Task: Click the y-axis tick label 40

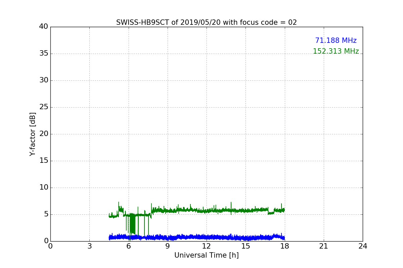Action: click(x=44, y=26)
